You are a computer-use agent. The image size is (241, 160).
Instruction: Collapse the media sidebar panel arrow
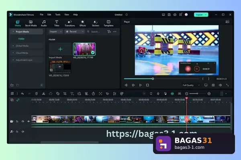[x=41, y=85]
